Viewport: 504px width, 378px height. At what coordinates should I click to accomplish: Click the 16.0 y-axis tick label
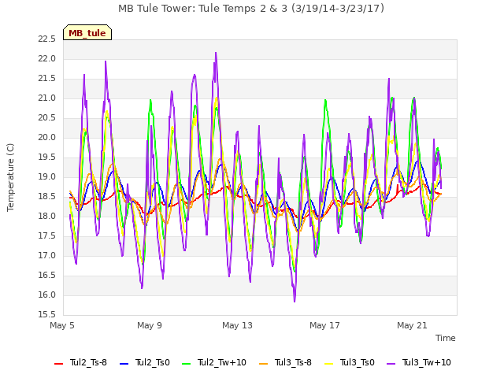pos(47,295)
